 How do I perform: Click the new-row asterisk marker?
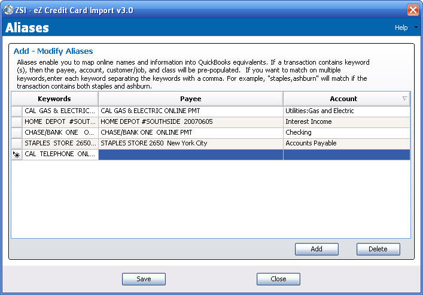click(17, 154)
